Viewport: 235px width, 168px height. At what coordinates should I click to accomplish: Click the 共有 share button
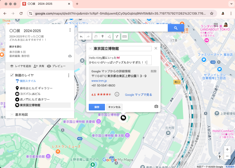(39, 66)
